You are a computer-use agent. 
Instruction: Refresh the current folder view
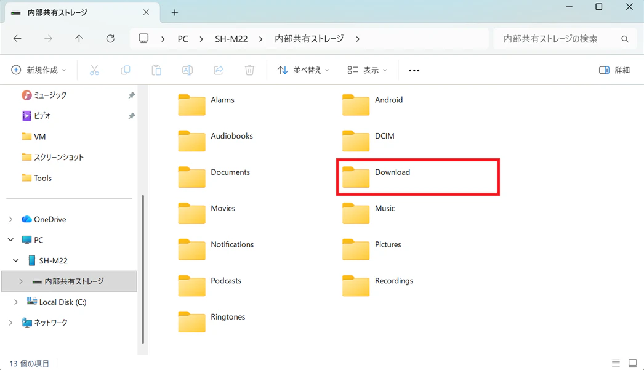coord(110,39)
